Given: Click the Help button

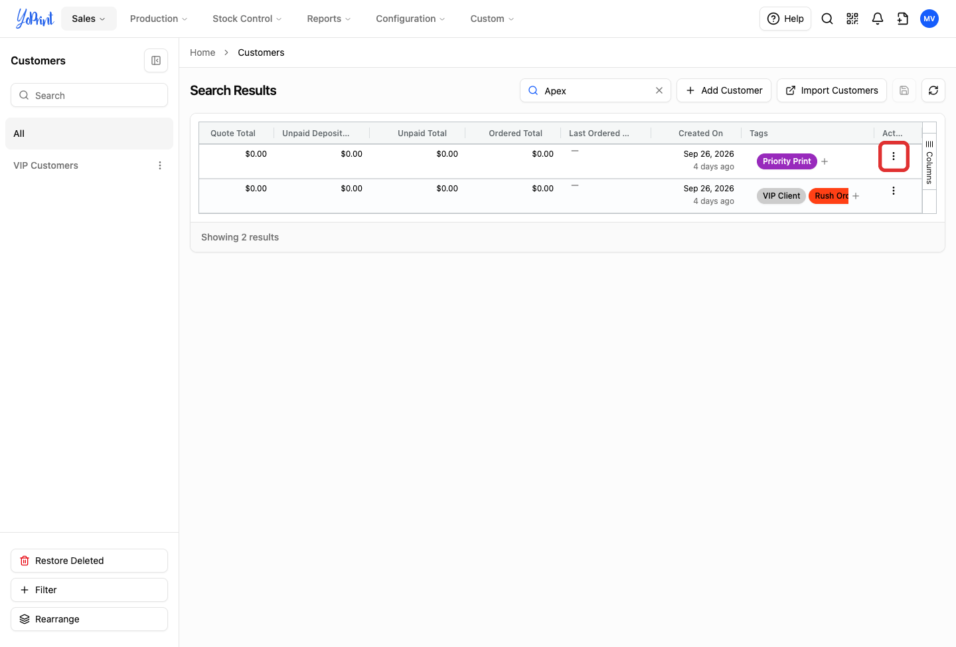Looking at the screenshot, I should [785, 19].
